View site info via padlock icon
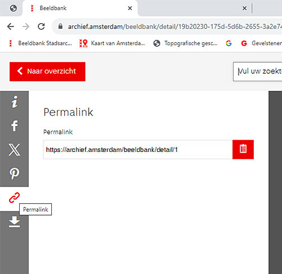The width and height of the screenshot is (282, 274). coord(60,27)
